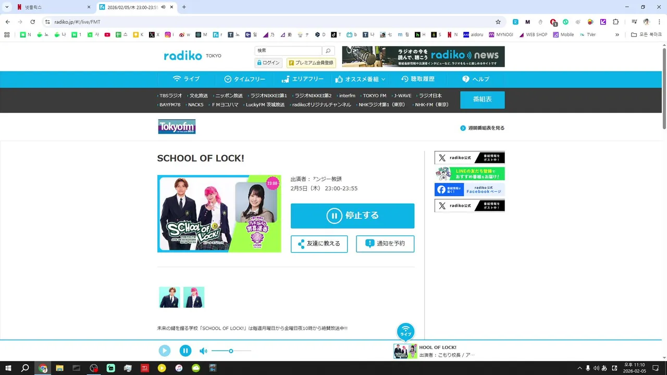The image size is (667, 375).
Task: Click the magnifier search submit icon
Action: (328, 51)
